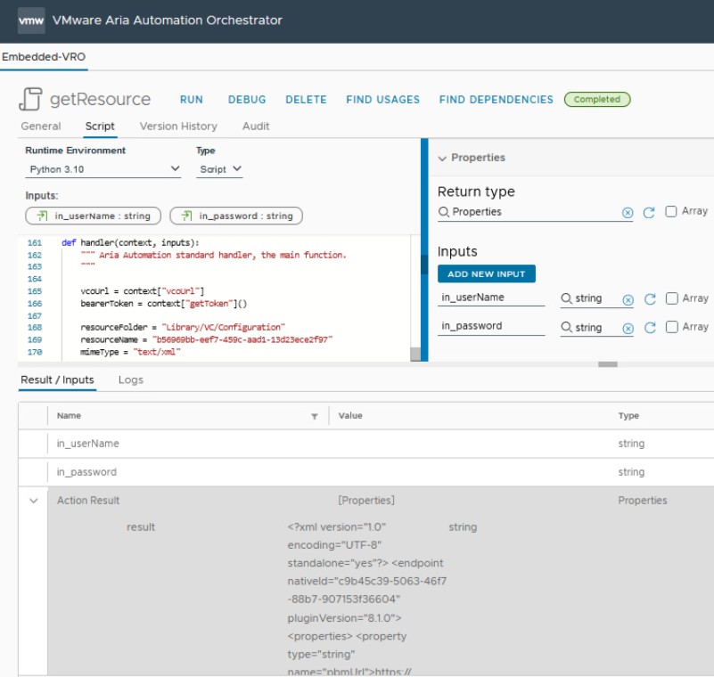
Task: Click the Return type search magnifier icon
Action: (x=444, y=212)
